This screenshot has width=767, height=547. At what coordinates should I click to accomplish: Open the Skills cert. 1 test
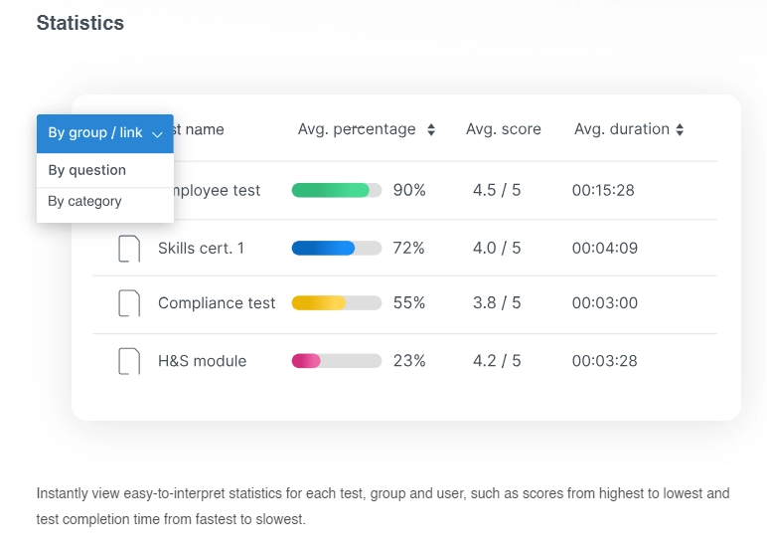click(x=201, y=249)
